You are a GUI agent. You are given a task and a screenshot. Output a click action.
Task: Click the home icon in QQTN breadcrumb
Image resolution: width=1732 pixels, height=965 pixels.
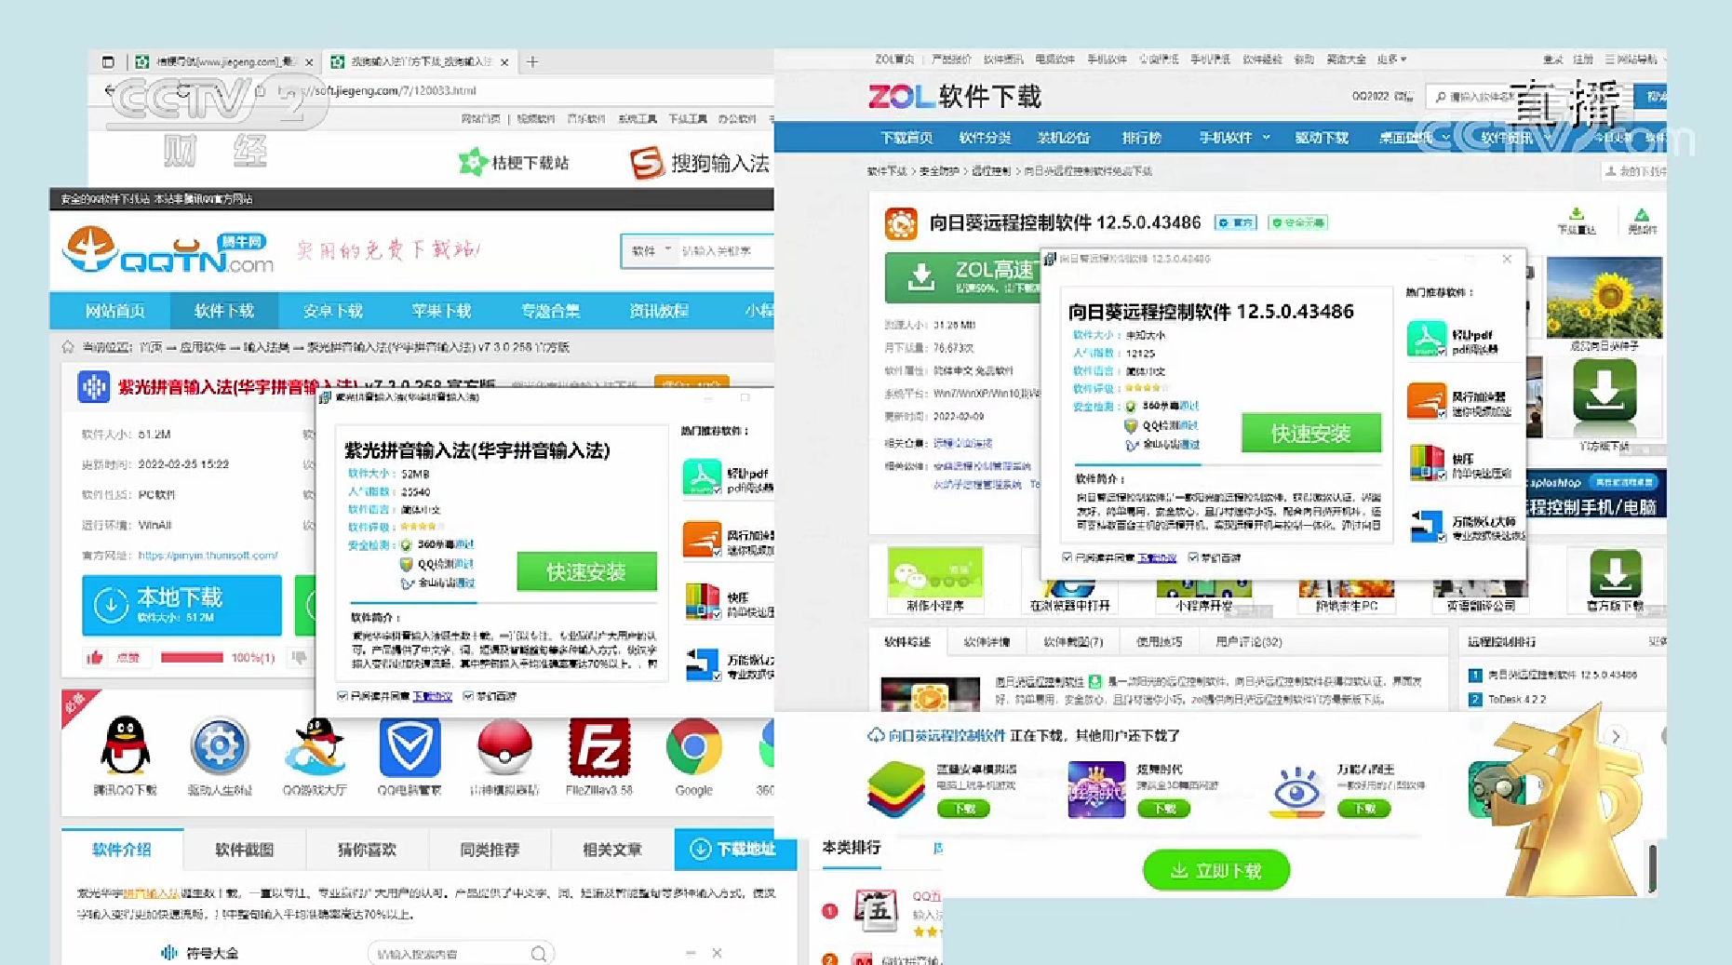point(68,347)
